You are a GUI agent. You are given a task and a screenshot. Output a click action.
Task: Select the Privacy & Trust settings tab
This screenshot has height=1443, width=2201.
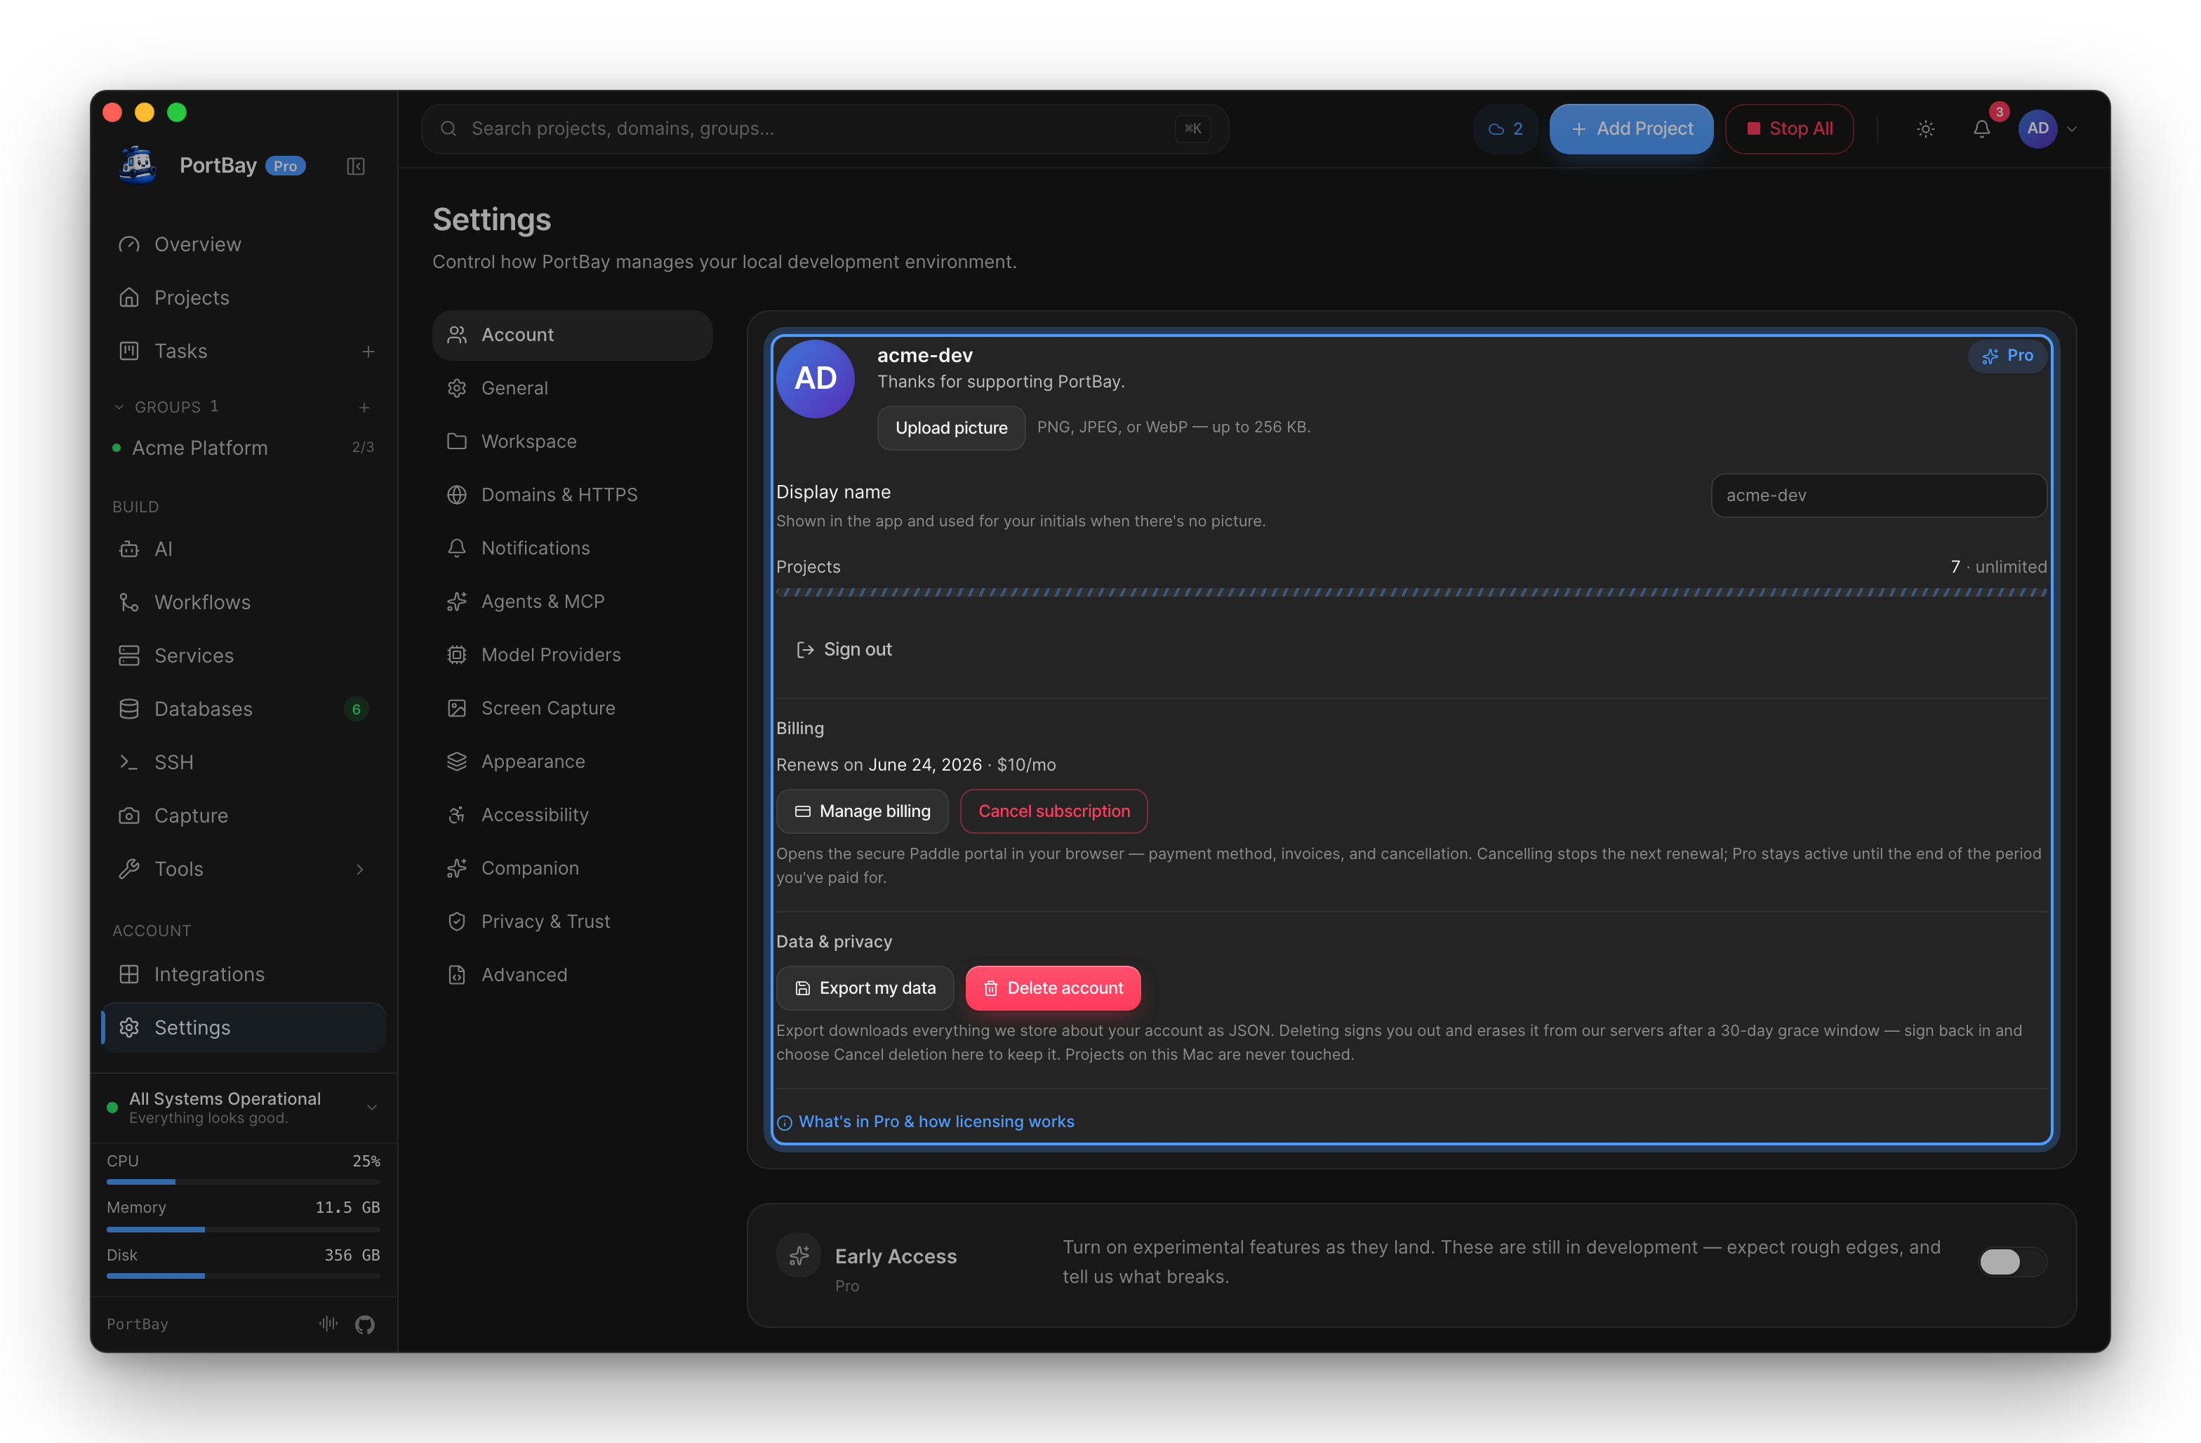pos(573,922)
